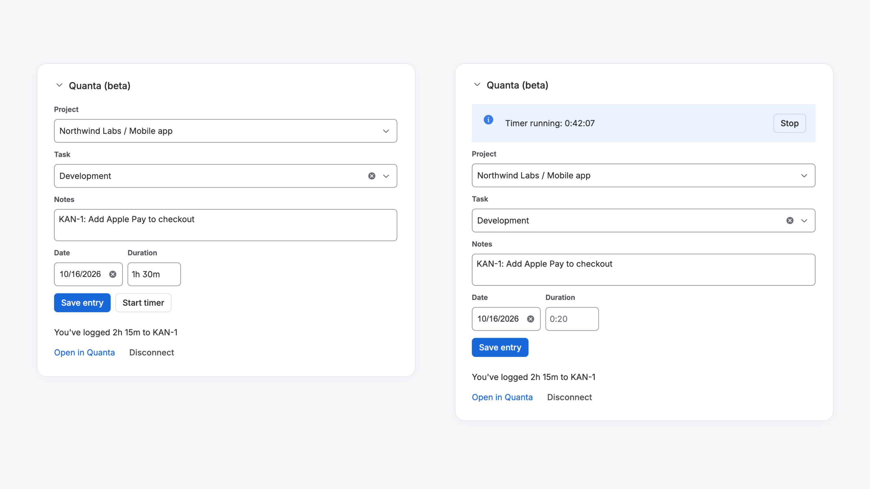Clear the date 10/16/2026 in the right panel
This screenshot has height=489, width=870.
(x=531, y=319)
